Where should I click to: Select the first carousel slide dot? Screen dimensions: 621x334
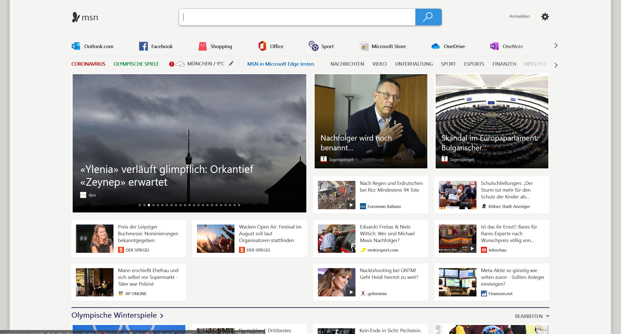coord(140,205)
